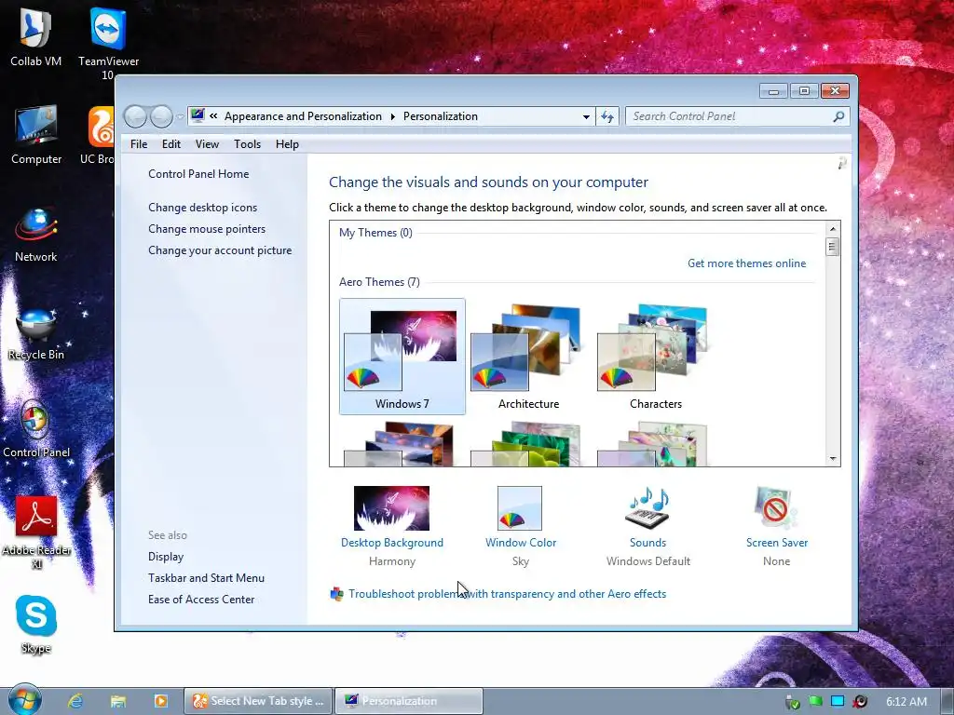Click the 6:12 AM taskbar clock
The width and height of the screenshot is (954, 715).
point(906,701)
